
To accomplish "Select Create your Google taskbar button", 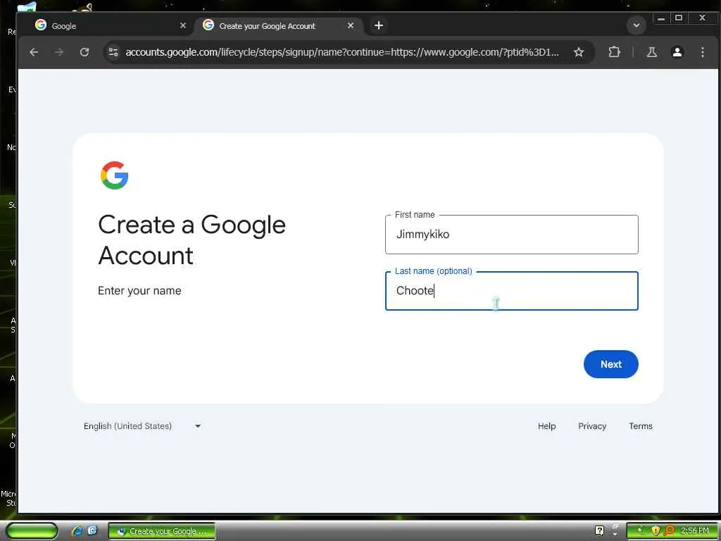I will tap(162, 531).
